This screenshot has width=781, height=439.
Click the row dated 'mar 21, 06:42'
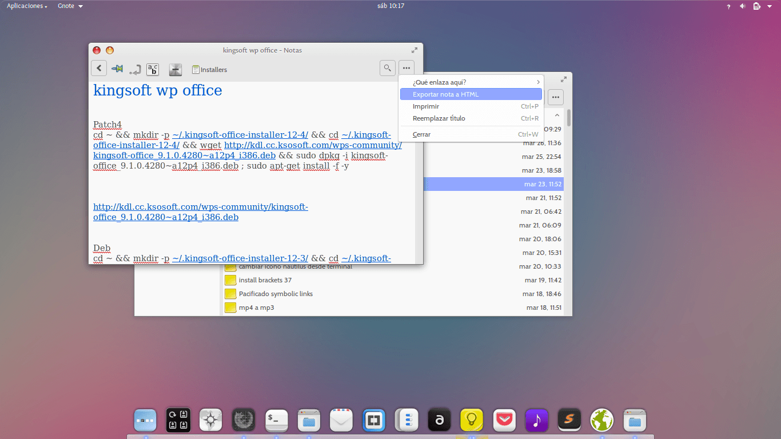(493, 211)
